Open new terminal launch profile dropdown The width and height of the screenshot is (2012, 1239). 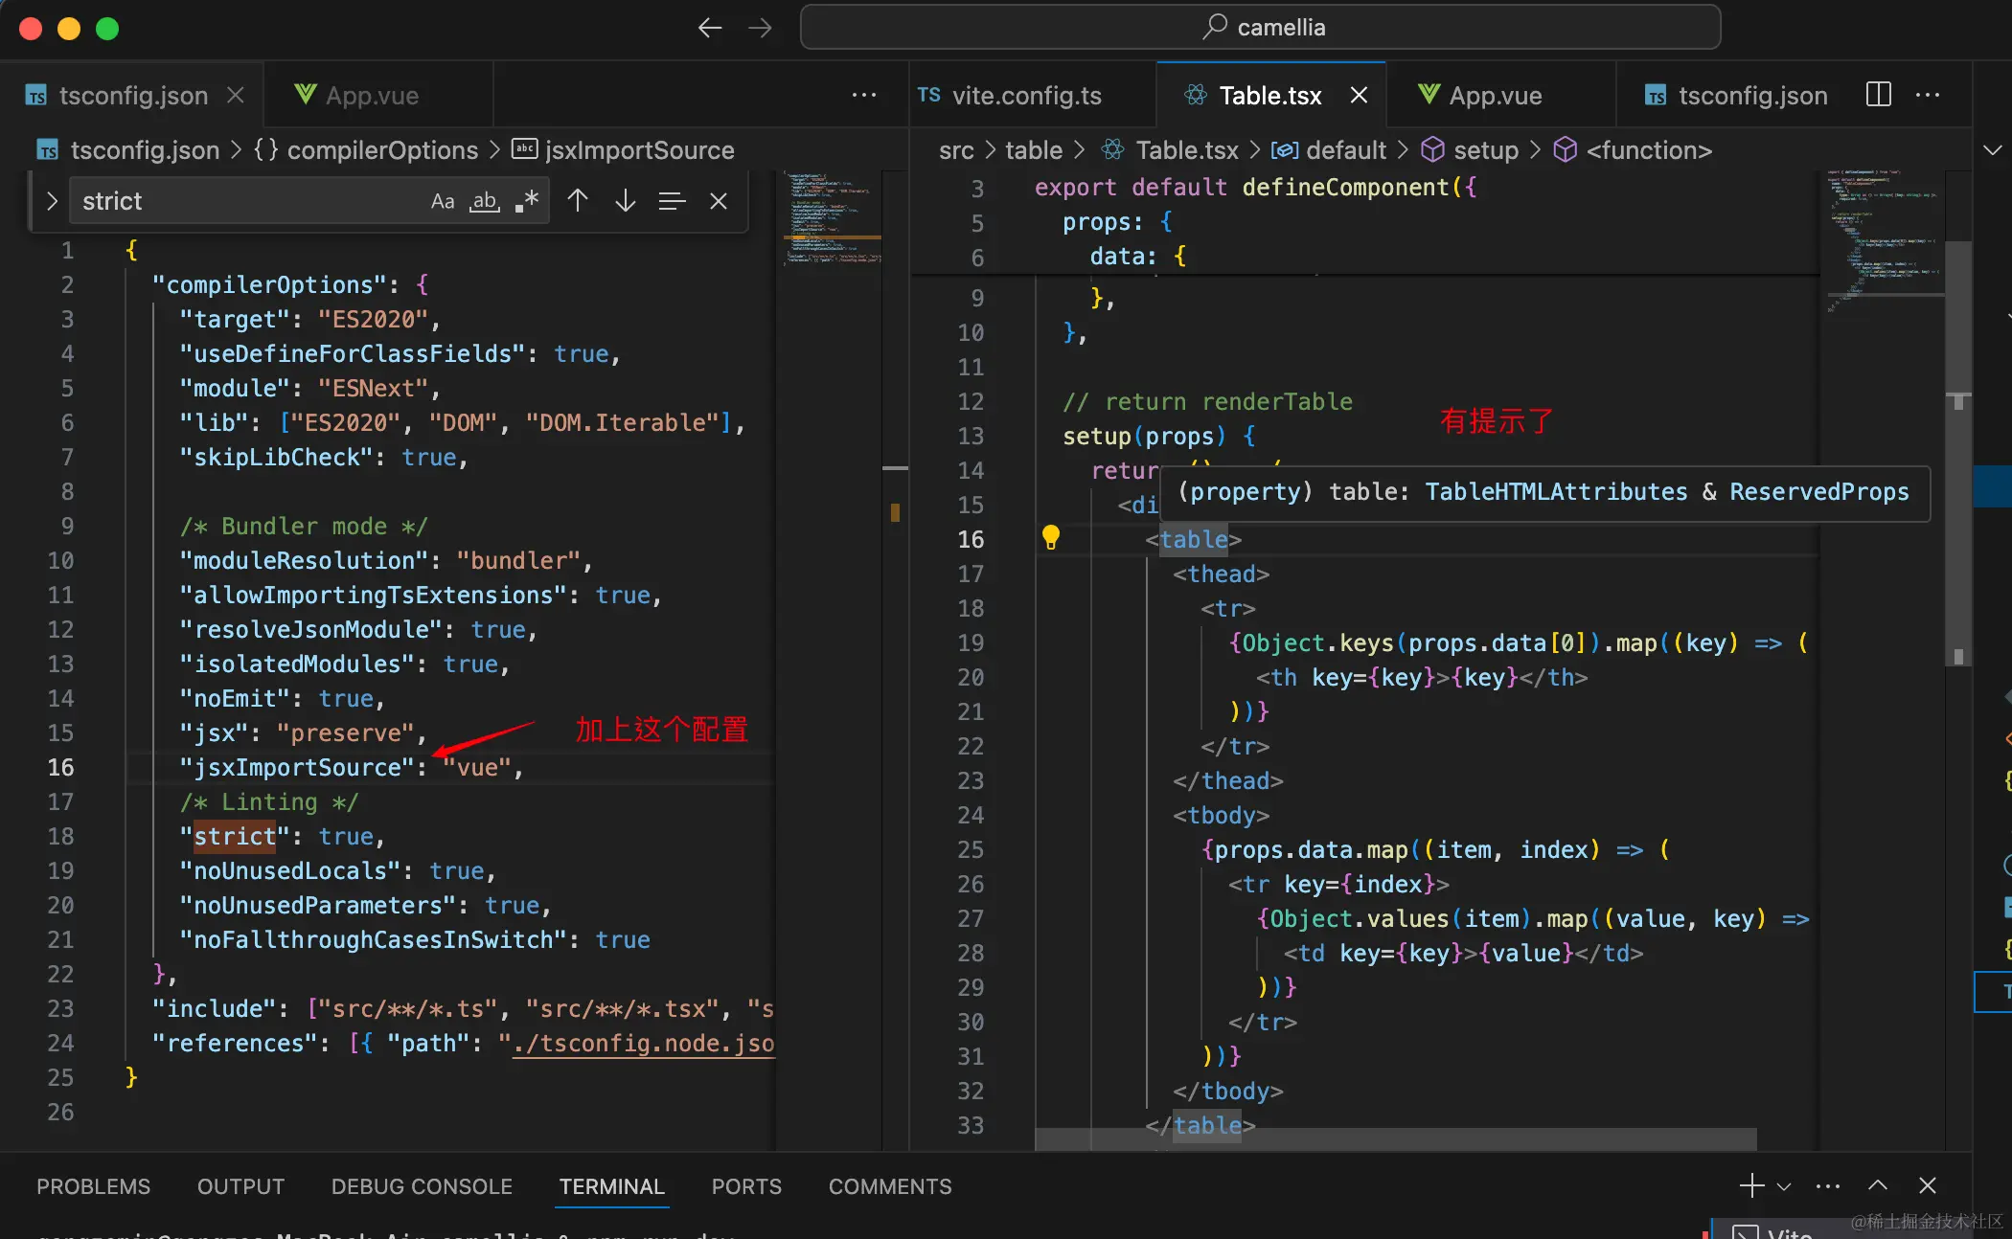[x=1784, y=1186]
